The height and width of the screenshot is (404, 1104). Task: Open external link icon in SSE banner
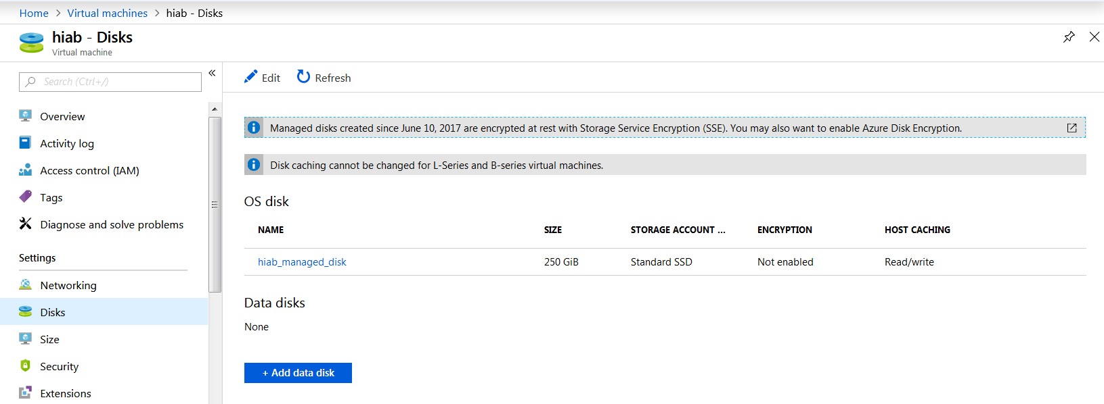coord(1072,128)
